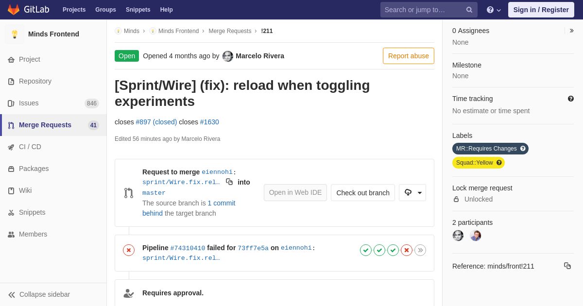This screenshot has width=583, height=306.
Task: Click the '1 commit behind' link
Action: pyautogui.click(x=189, y=208)
